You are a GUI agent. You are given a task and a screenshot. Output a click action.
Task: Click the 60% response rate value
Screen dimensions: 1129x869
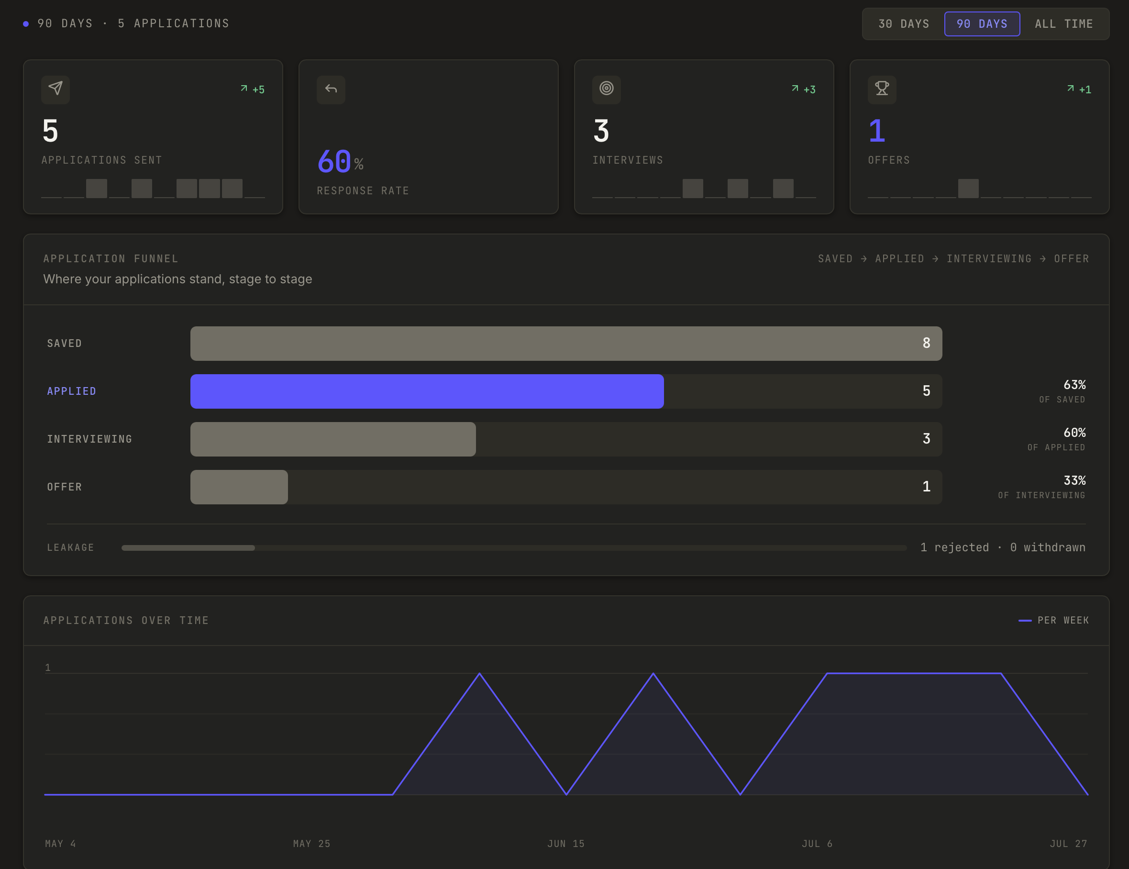coord(340,161)
